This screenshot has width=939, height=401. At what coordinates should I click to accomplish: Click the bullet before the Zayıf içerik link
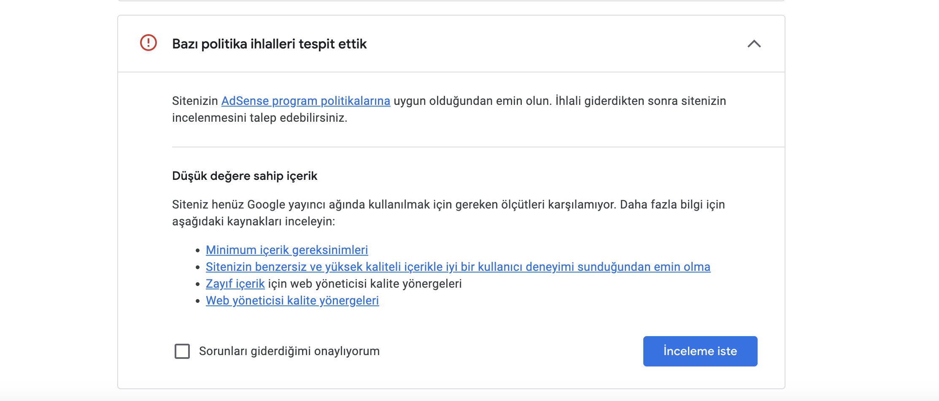pyautogui.click(x=197, y=284)
